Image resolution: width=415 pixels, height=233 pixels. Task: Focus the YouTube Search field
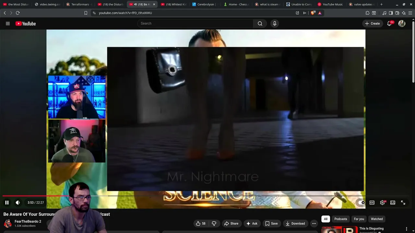[x=195, y=23]
